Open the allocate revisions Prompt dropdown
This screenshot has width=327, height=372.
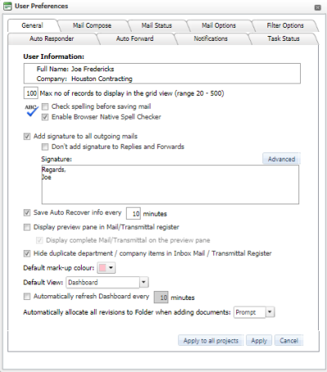(x=270, y=312)
